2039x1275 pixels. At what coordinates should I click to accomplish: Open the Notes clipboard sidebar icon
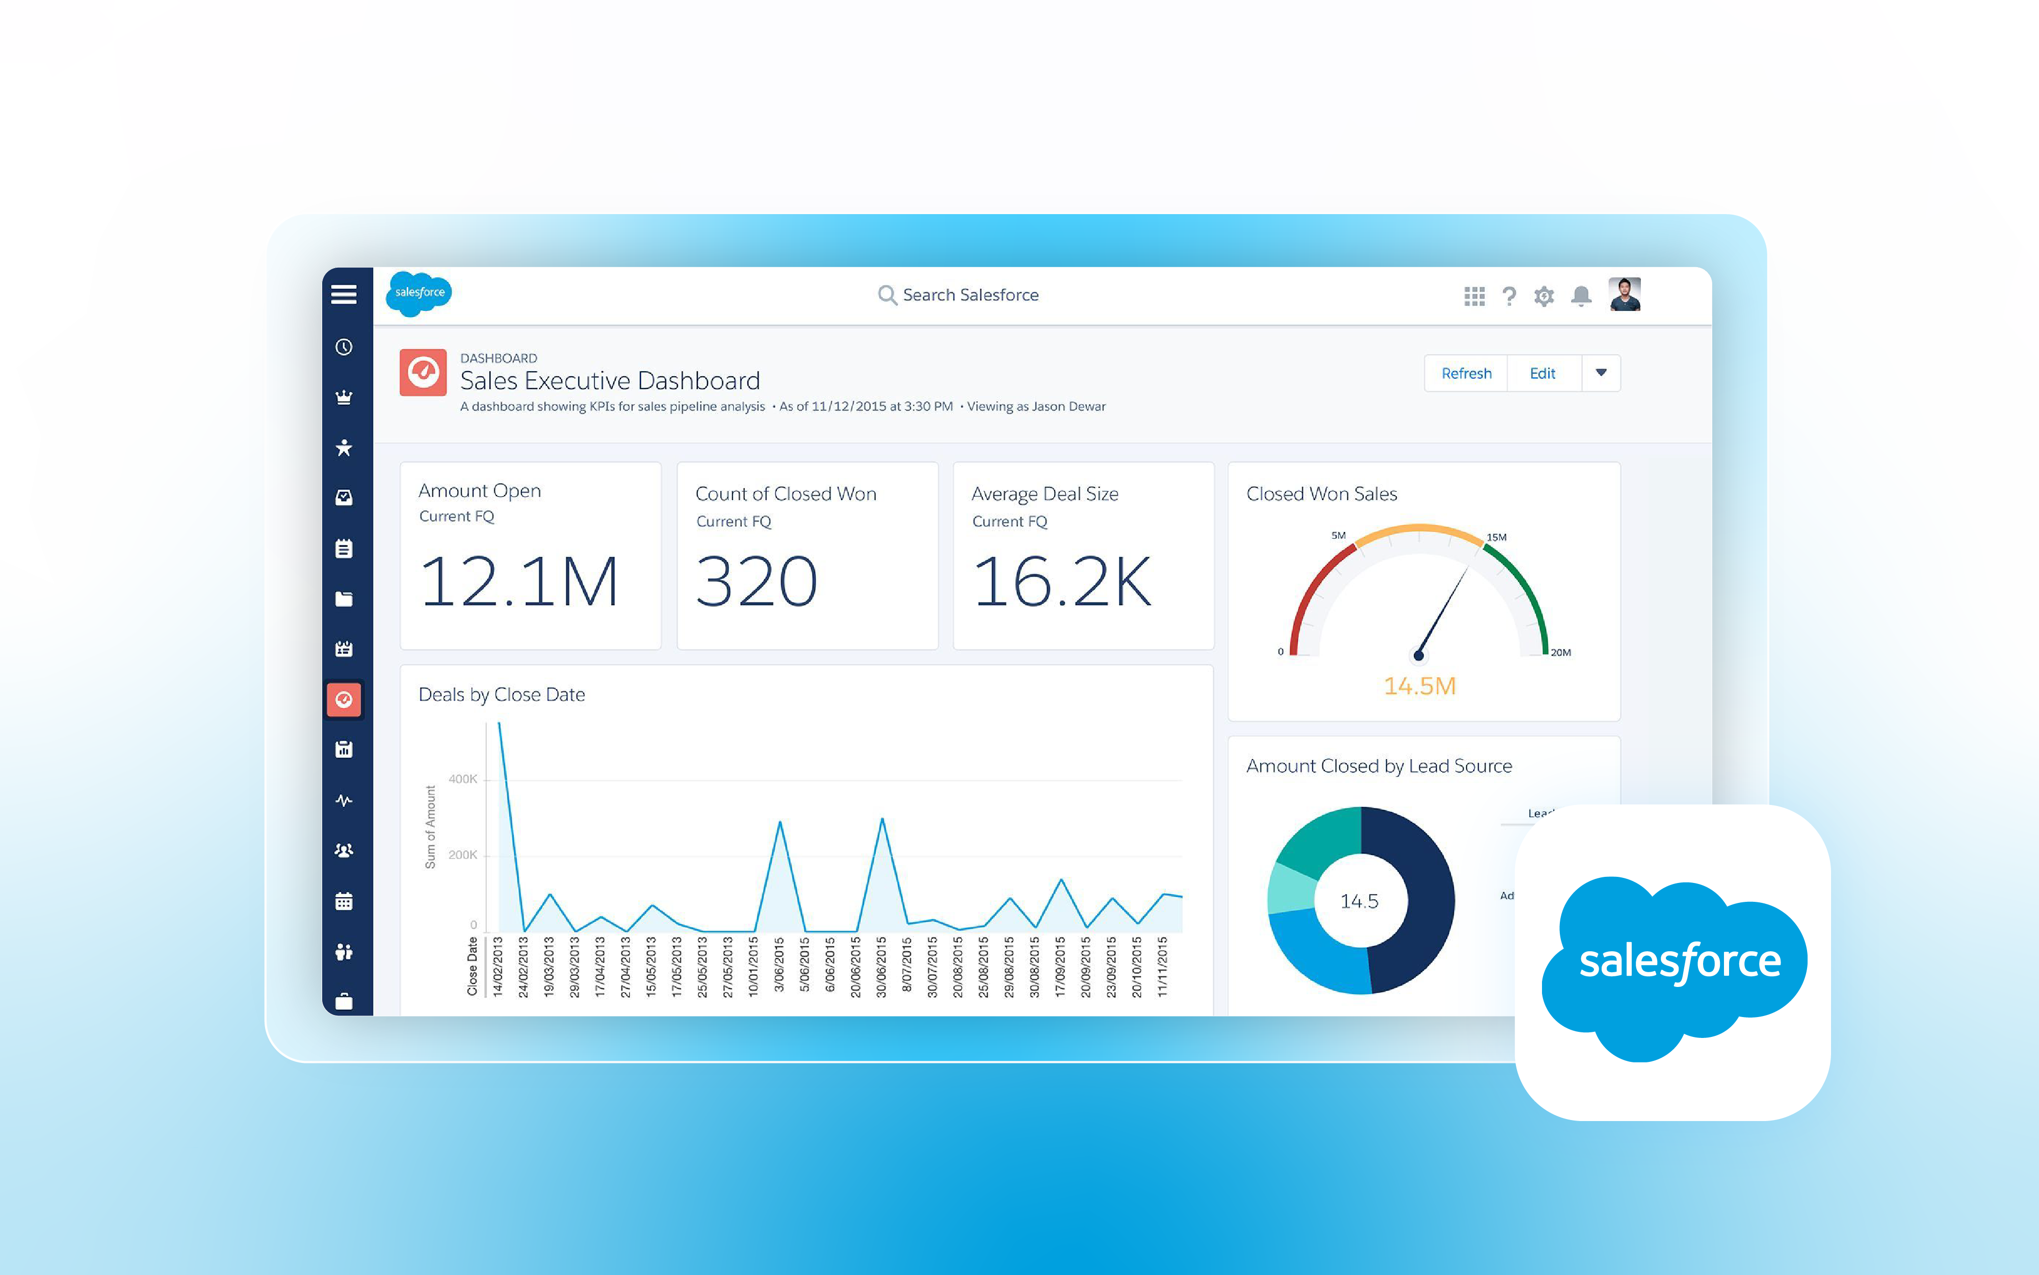pyautogui.click(x=343, y=548)
